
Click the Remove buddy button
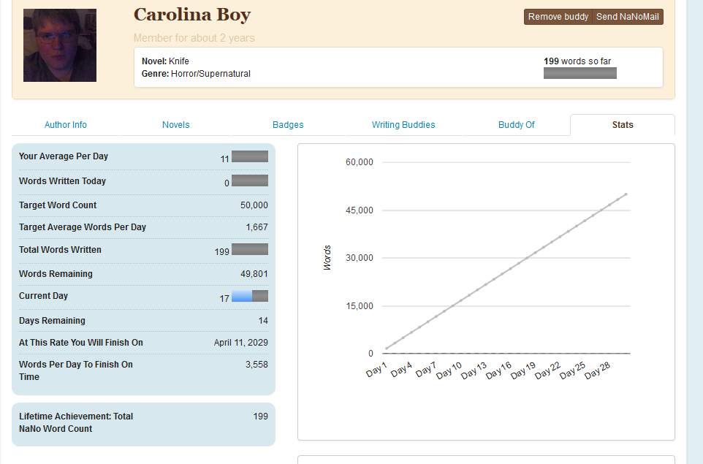558,17
